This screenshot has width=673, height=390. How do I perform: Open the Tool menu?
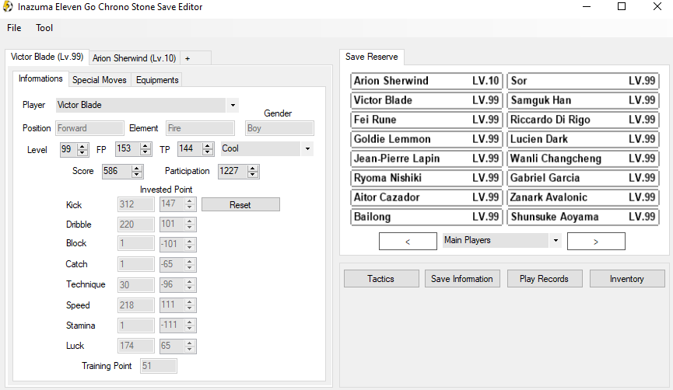pos(44,28)
